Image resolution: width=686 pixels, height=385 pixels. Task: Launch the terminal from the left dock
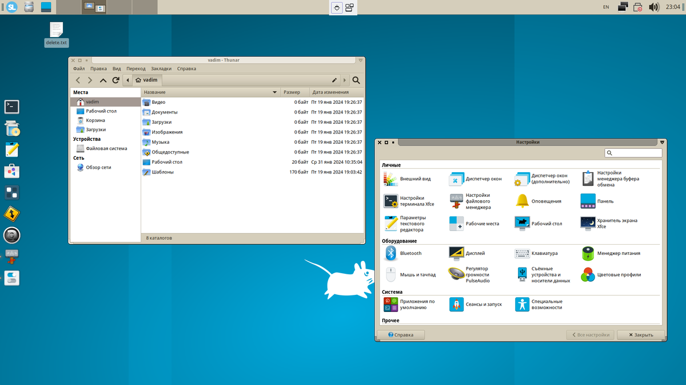11,107
